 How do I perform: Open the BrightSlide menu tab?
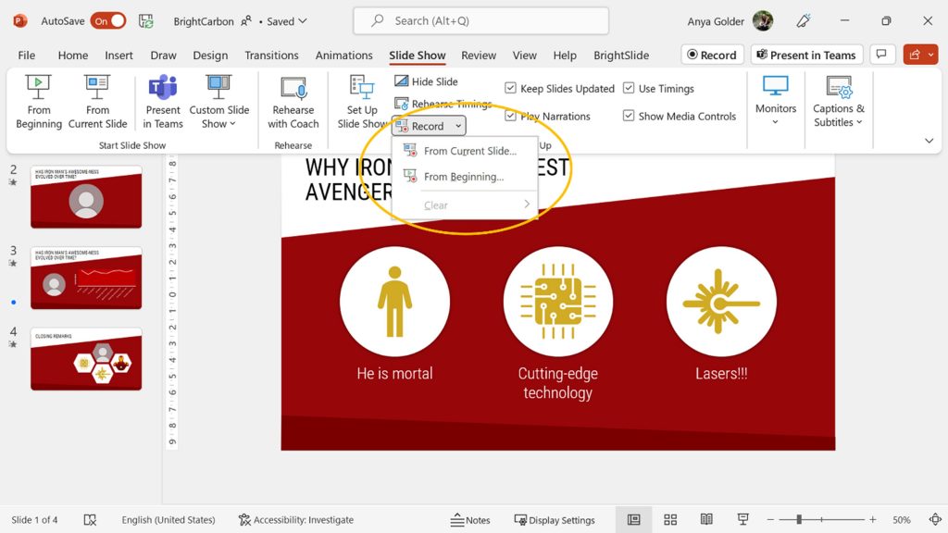(621, 56)
